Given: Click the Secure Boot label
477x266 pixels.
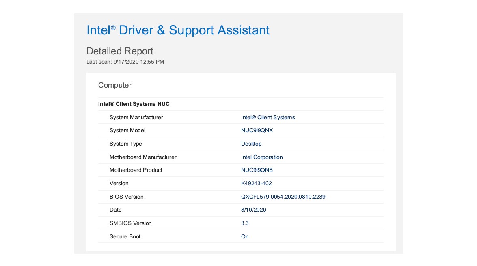Looking at the screenshot, I should click(x=125, y=237).
